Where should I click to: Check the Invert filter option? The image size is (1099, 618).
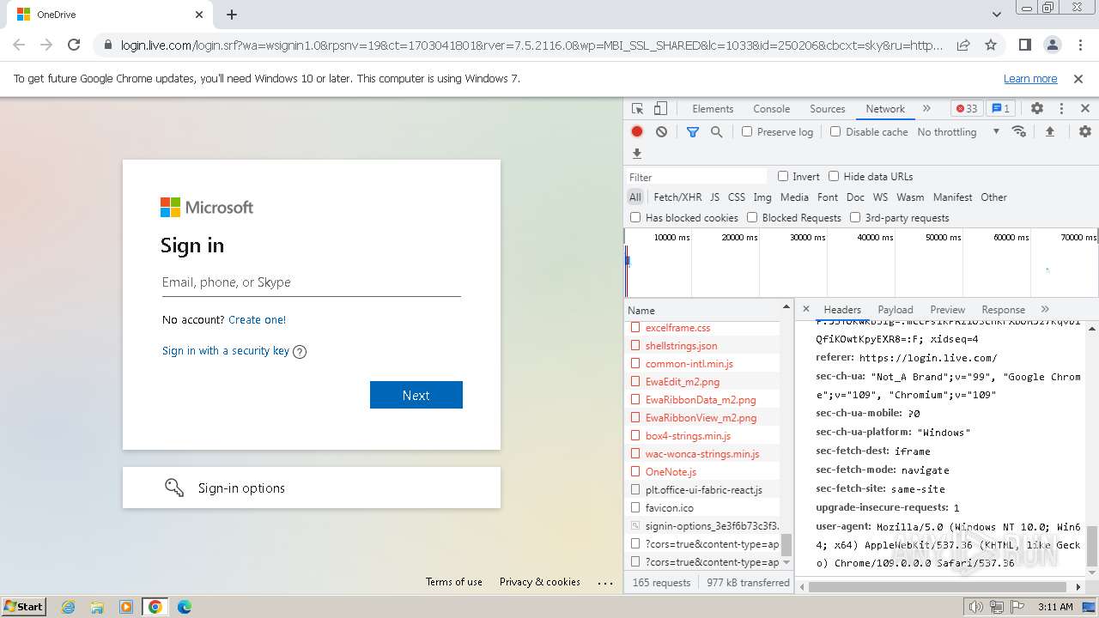coord(783,176)
